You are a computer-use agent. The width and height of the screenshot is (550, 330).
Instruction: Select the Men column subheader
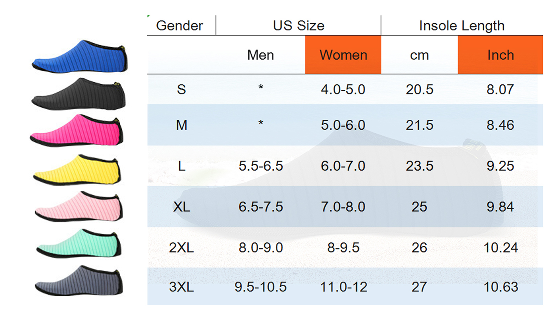[260, 55]
